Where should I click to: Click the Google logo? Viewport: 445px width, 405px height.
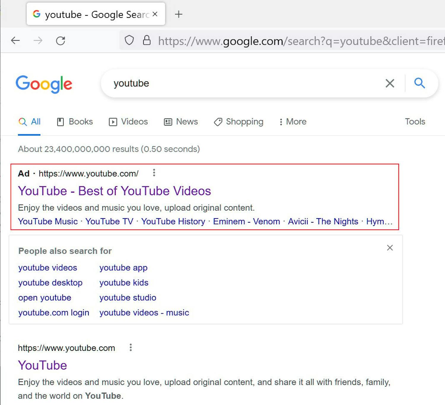(44, 84)
